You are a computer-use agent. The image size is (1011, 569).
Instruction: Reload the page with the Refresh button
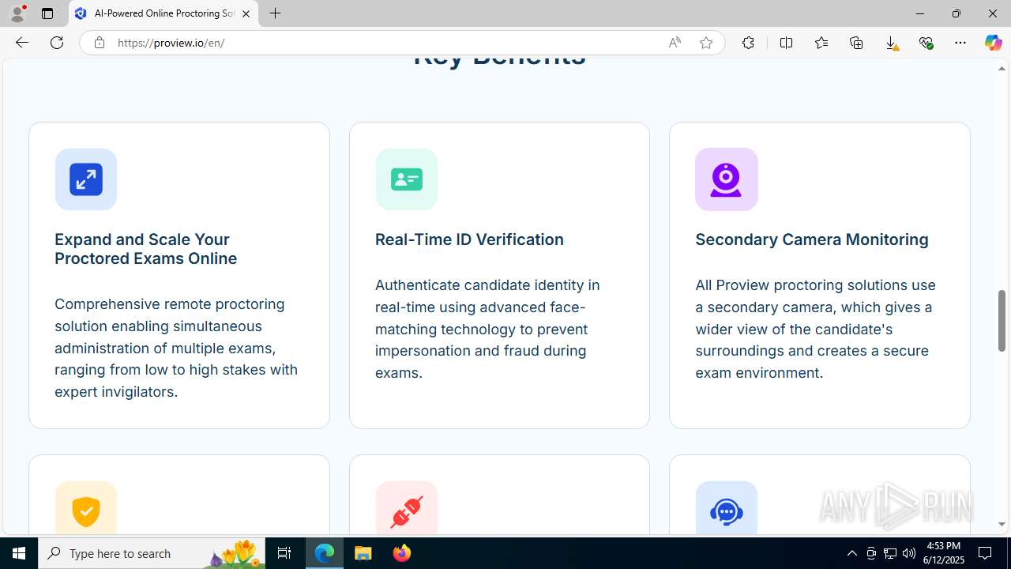click(57, 43)
